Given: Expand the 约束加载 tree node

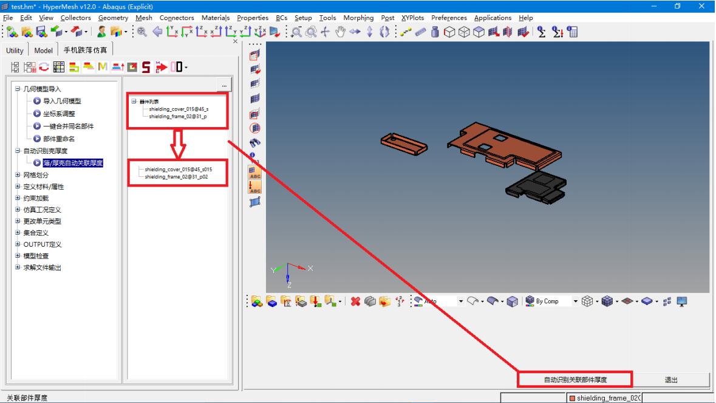Looking at the screenshot, I should pyautogui.click(x=18, y=198).
